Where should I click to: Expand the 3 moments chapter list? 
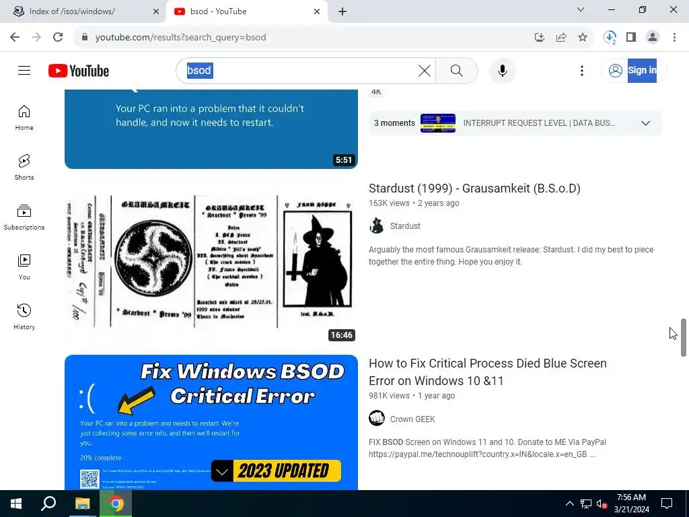[x=645, y=123]
